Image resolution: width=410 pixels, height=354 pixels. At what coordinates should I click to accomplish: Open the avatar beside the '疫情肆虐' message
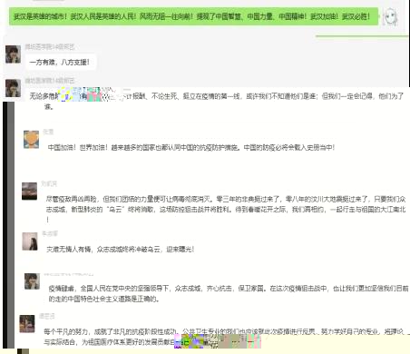[32, 281]
